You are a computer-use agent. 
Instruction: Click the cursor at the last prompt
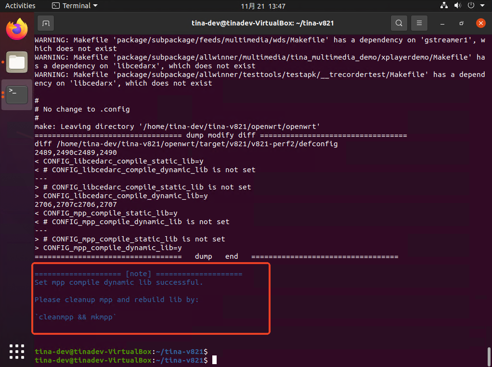click(215, 360)
